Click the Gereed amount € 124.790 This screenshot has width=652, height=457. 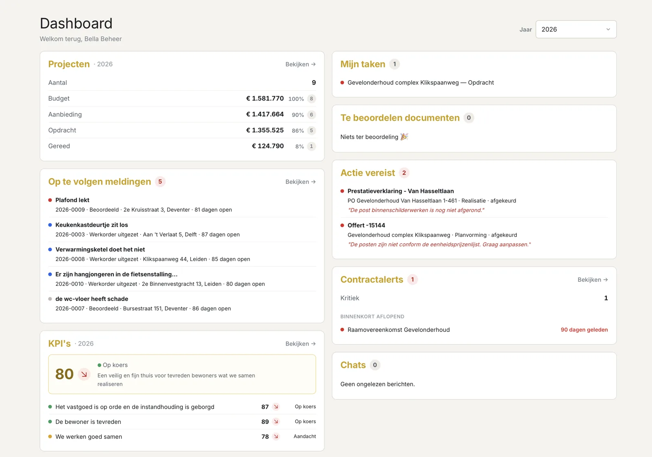268,146
